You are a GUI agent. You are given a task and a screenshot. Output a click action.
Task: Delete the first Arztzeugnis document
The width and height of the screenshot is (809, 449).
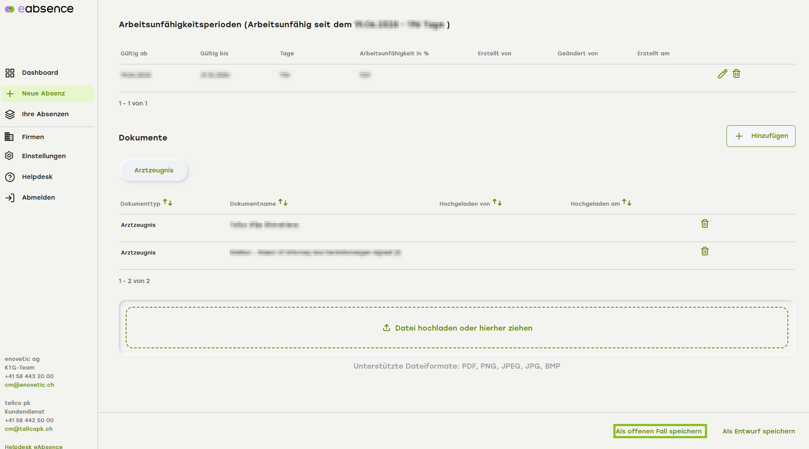704,223
